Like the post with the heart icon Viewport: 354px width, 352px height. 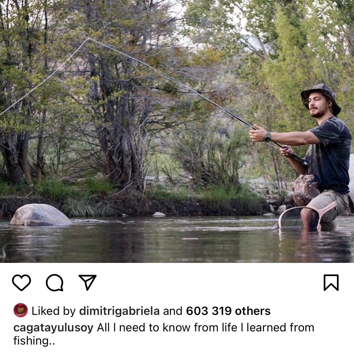[x=21, y=283]
